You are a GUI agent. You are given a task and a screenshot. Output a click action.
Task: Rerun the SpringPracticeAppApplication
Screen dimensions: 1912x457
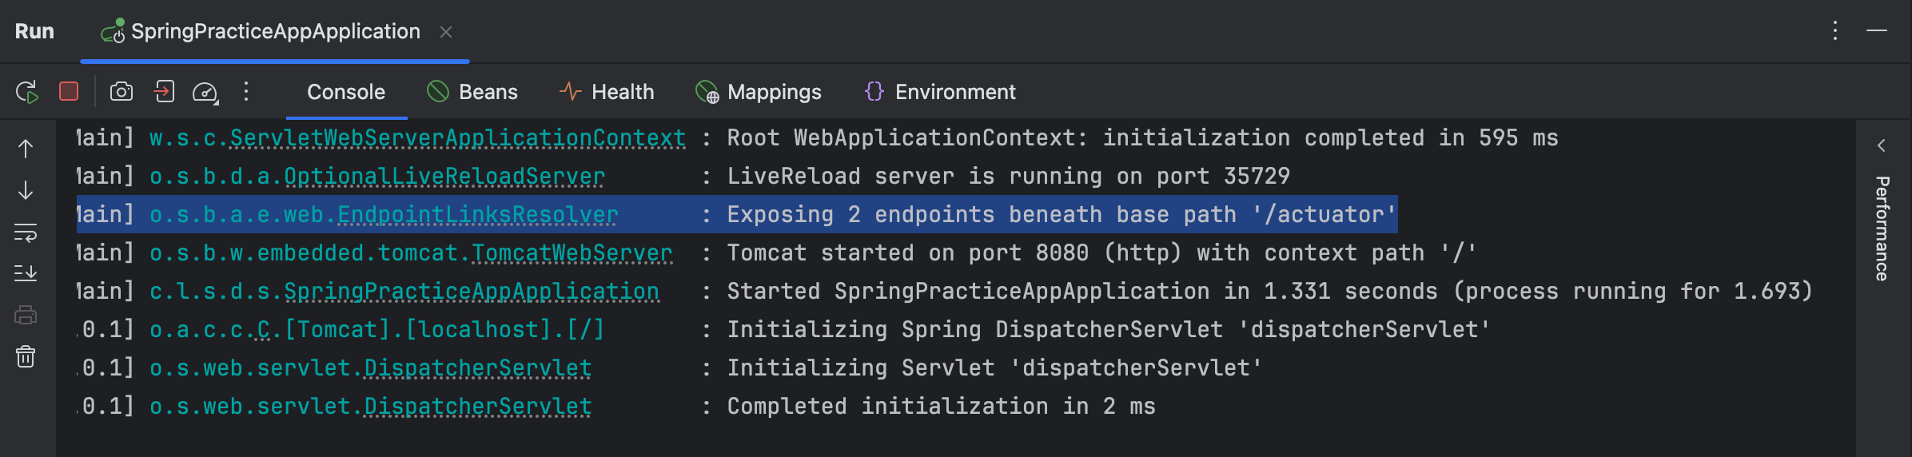click(27, 92)
